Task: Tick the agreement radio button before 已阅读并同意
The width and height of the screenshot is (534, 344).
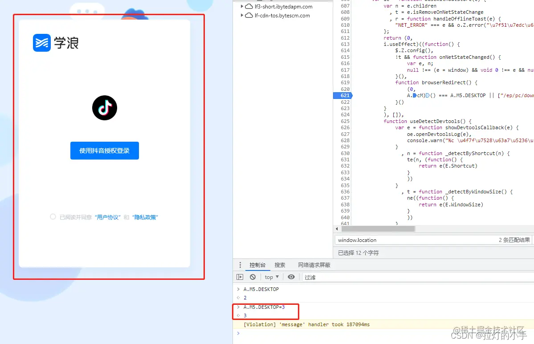Action: coord(53,217)
